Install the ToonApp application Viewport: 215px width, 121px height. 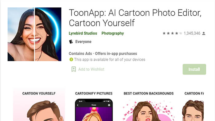194,69
